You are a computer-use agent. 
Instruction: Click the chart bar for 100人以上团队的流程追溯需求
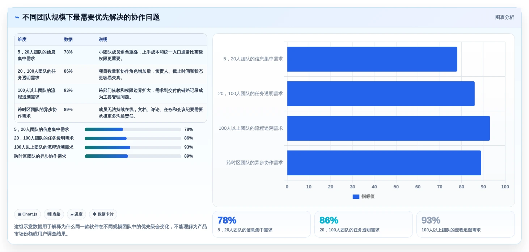tap(388, 128)
